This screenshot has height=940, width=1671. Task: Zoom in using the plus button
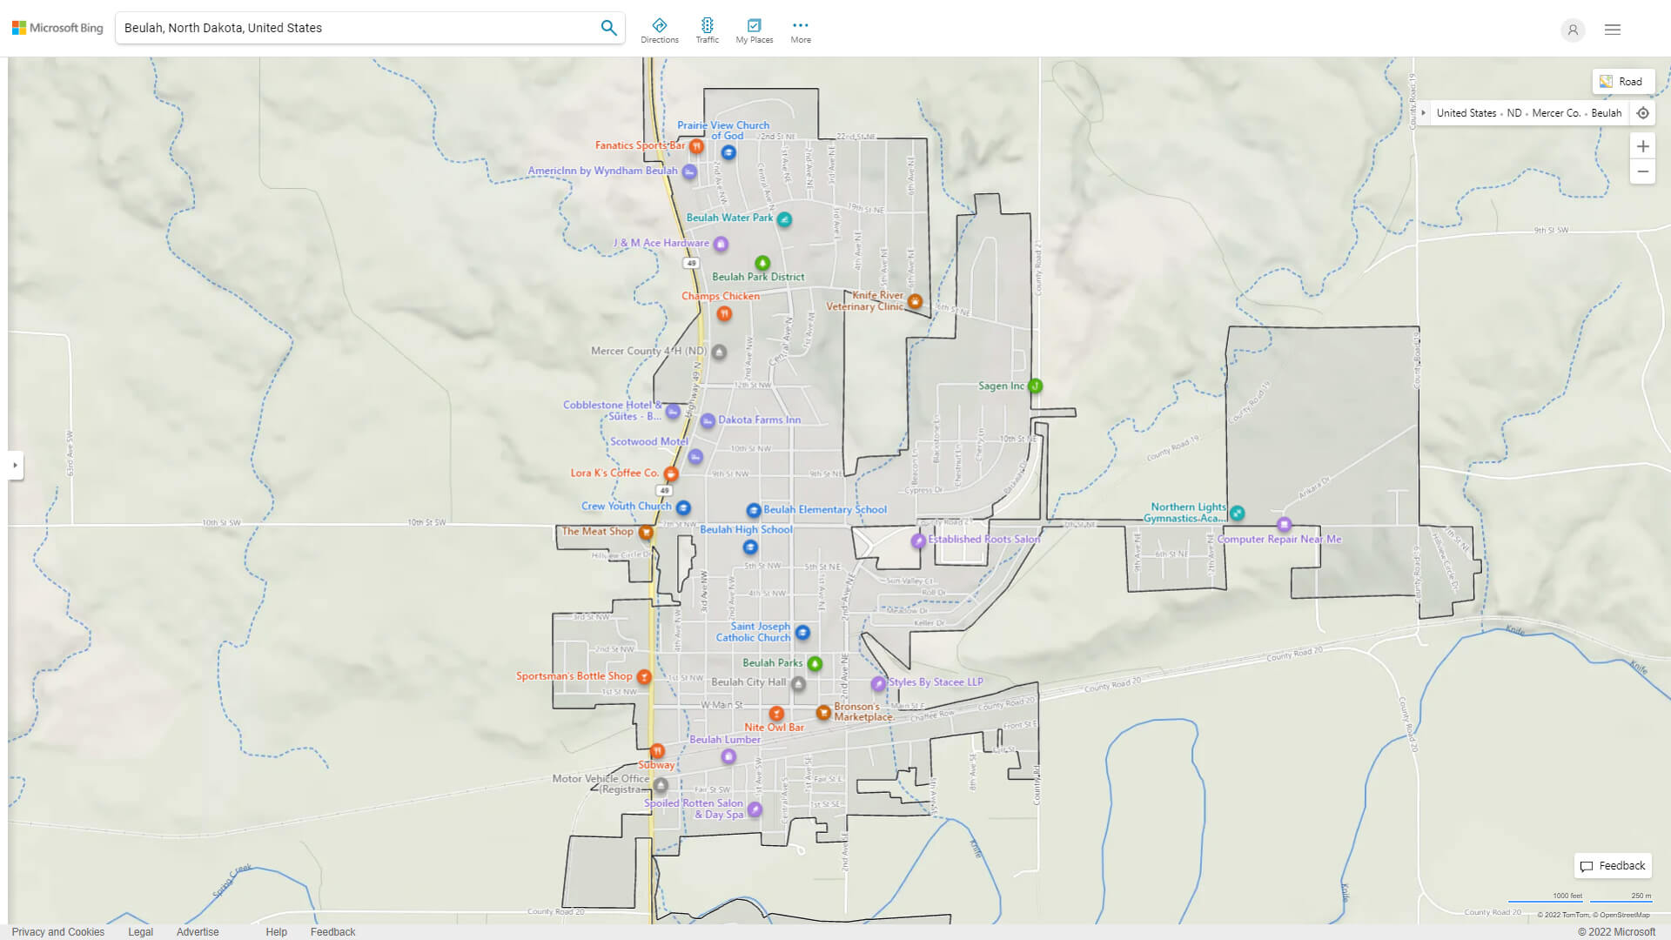click(1642, 146)
